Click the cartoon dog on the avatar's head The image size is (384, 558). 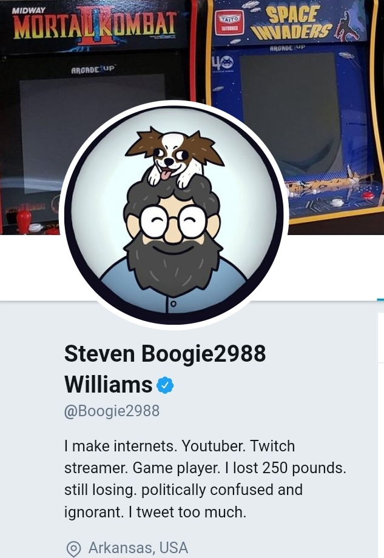[175, 157]
